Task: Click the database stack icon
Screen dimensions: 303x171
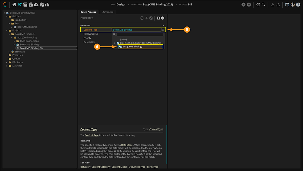Action: pyautogui.click(x=287, y=5)
